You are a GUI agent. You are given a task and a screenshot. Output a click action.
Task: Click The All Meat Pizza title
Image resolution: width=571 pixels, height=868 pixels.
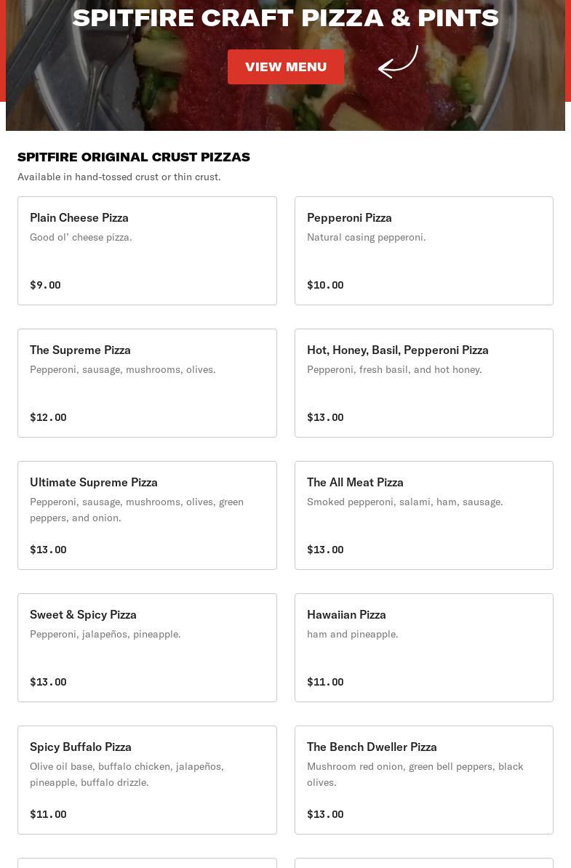point(355,482)
